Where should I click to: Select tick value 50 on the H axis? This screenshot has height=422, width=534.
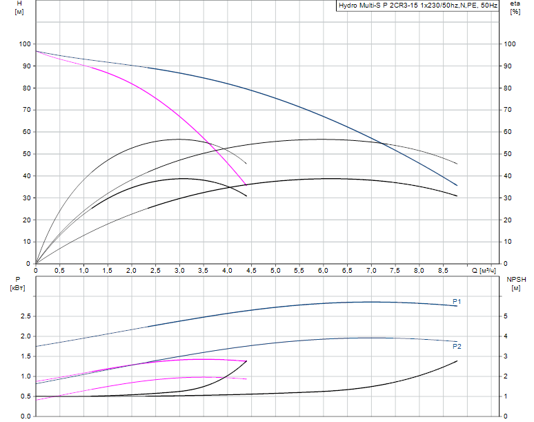coord(27,154)
